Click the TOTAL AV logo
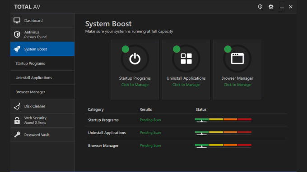Screen dimensions: 307x172 click(27, 7)
